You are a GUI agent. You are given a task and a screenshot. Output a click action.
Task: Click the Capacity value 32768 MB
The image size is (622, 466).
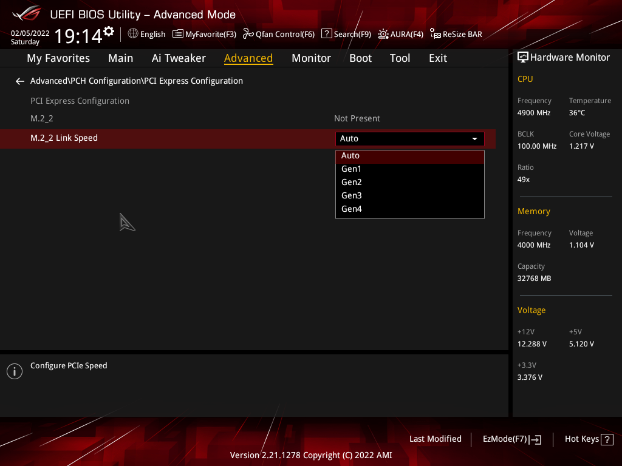534,279
